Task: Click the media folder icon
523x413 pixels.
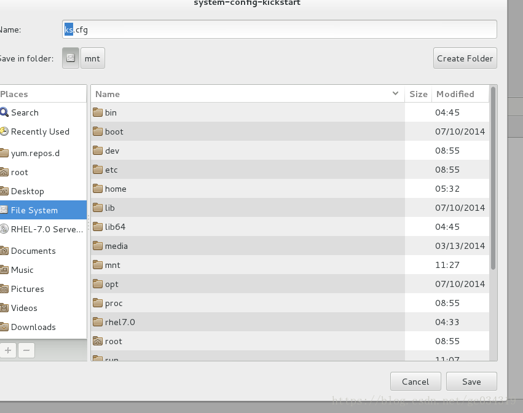Action: pyautogui.click(x=98, y=246)
